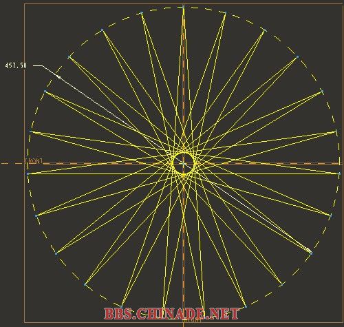
Task: Click the BBS.CHINADE.NET watermark text
Action: tap(171, 314)
